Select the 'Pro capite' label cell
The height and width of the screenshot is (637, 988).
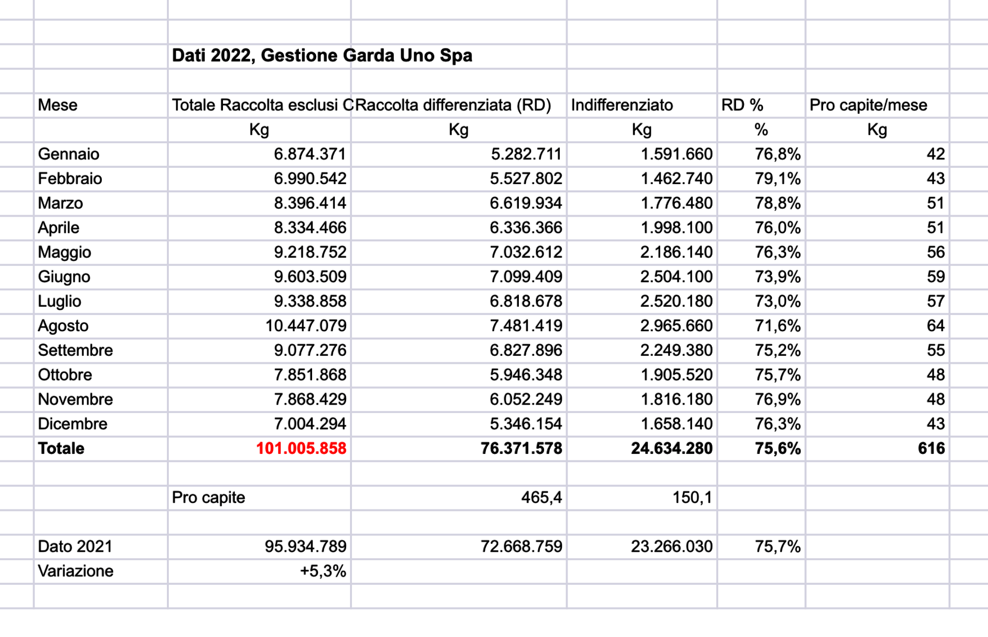coord(208,498)
